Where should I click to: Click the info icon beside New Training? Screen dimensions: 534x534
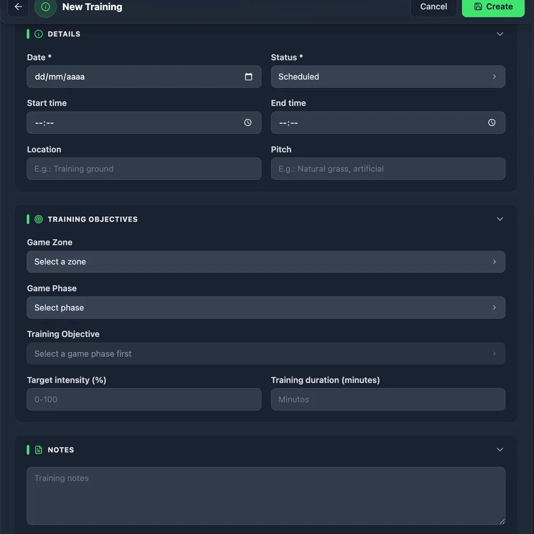(45, 7)
